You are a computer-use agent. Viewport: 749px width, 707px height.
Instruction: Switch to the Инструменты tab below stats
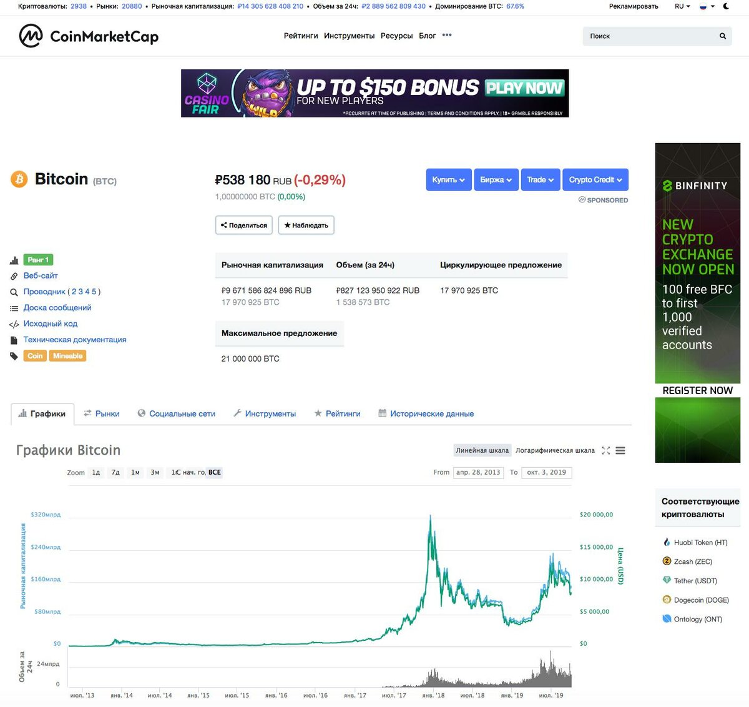click(265, 413)
